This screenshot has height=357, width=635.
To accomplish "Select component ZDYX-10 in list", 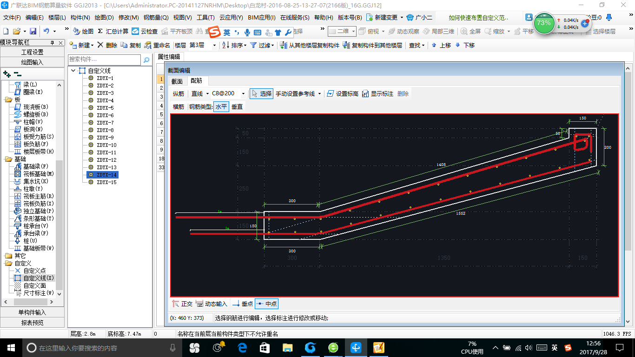I will coord(106,145).
